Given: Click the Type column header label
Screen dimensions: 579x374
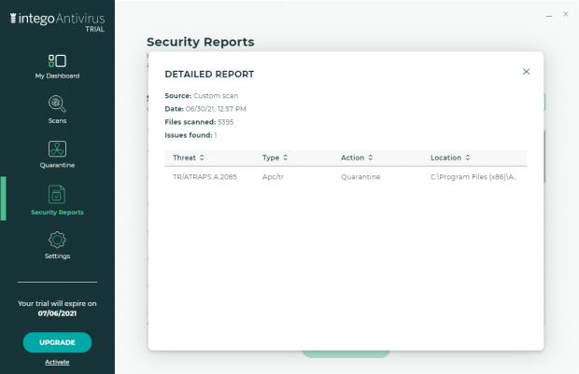Looking at the screenshot, I should pyautogui.click(x=271, y=158).
